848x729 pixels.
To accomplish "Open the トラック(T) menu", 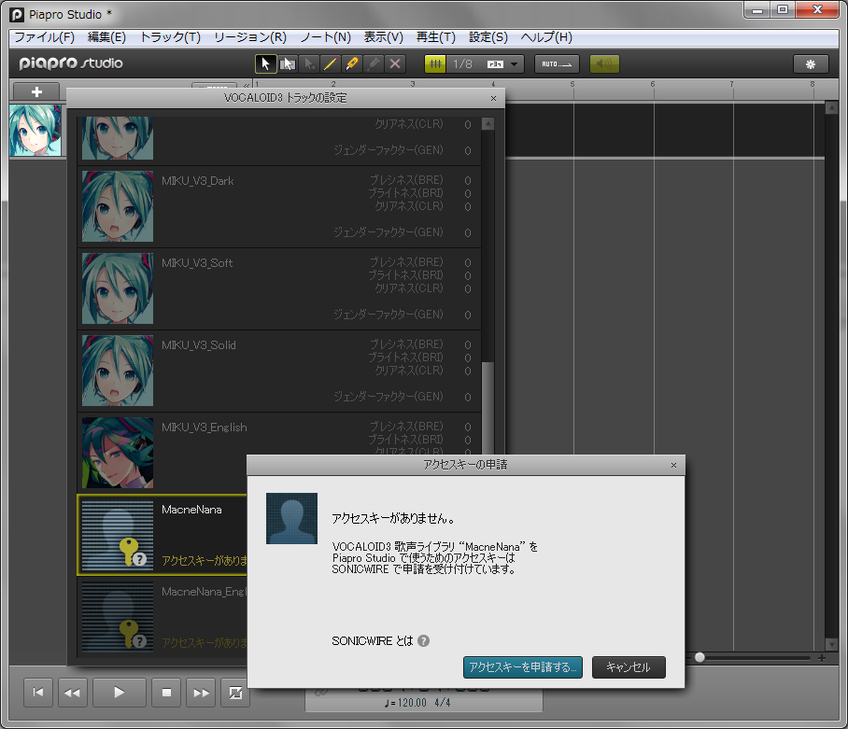I will 170,36.
